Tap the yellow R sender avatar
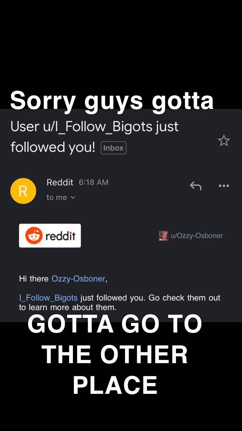242x431 pixels. pos(23,191)
